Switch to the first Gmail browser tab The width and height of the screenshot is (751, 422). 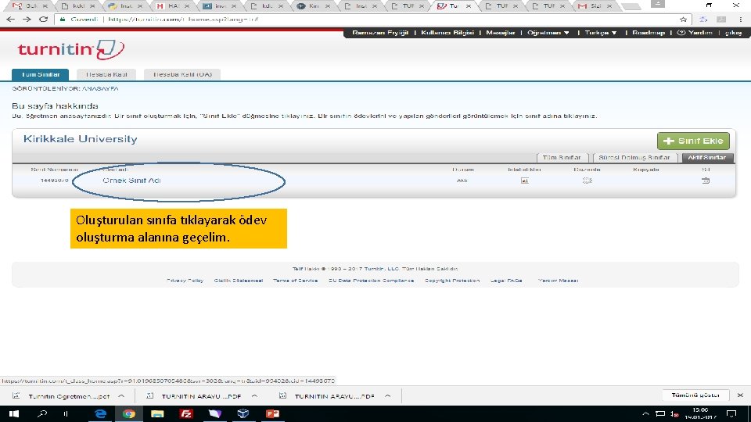29,6
